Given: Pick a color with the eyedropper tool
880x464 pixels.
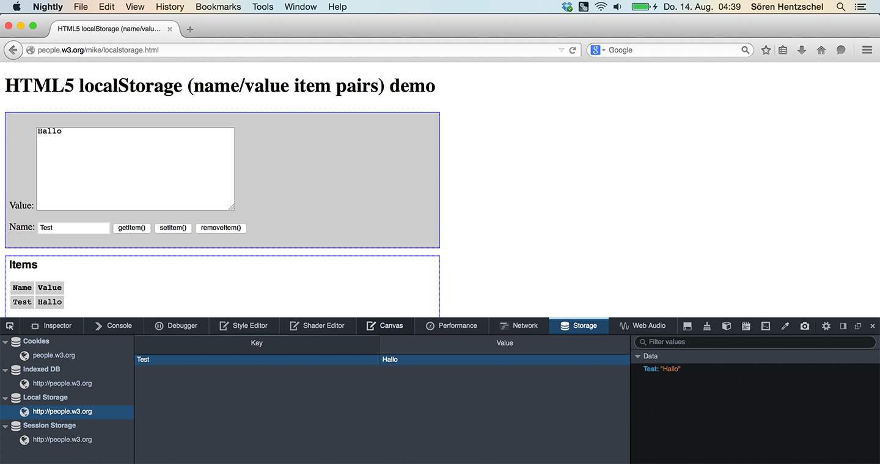Looking at the screenshot, I should tap(785, 326).
